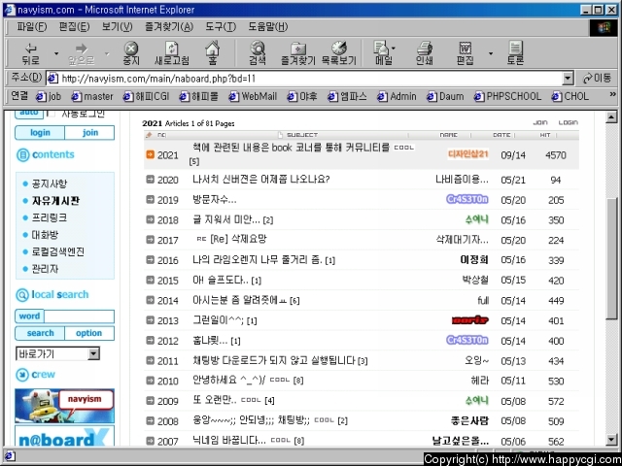Click the arrow icon of post 2020

pos(150,180)
